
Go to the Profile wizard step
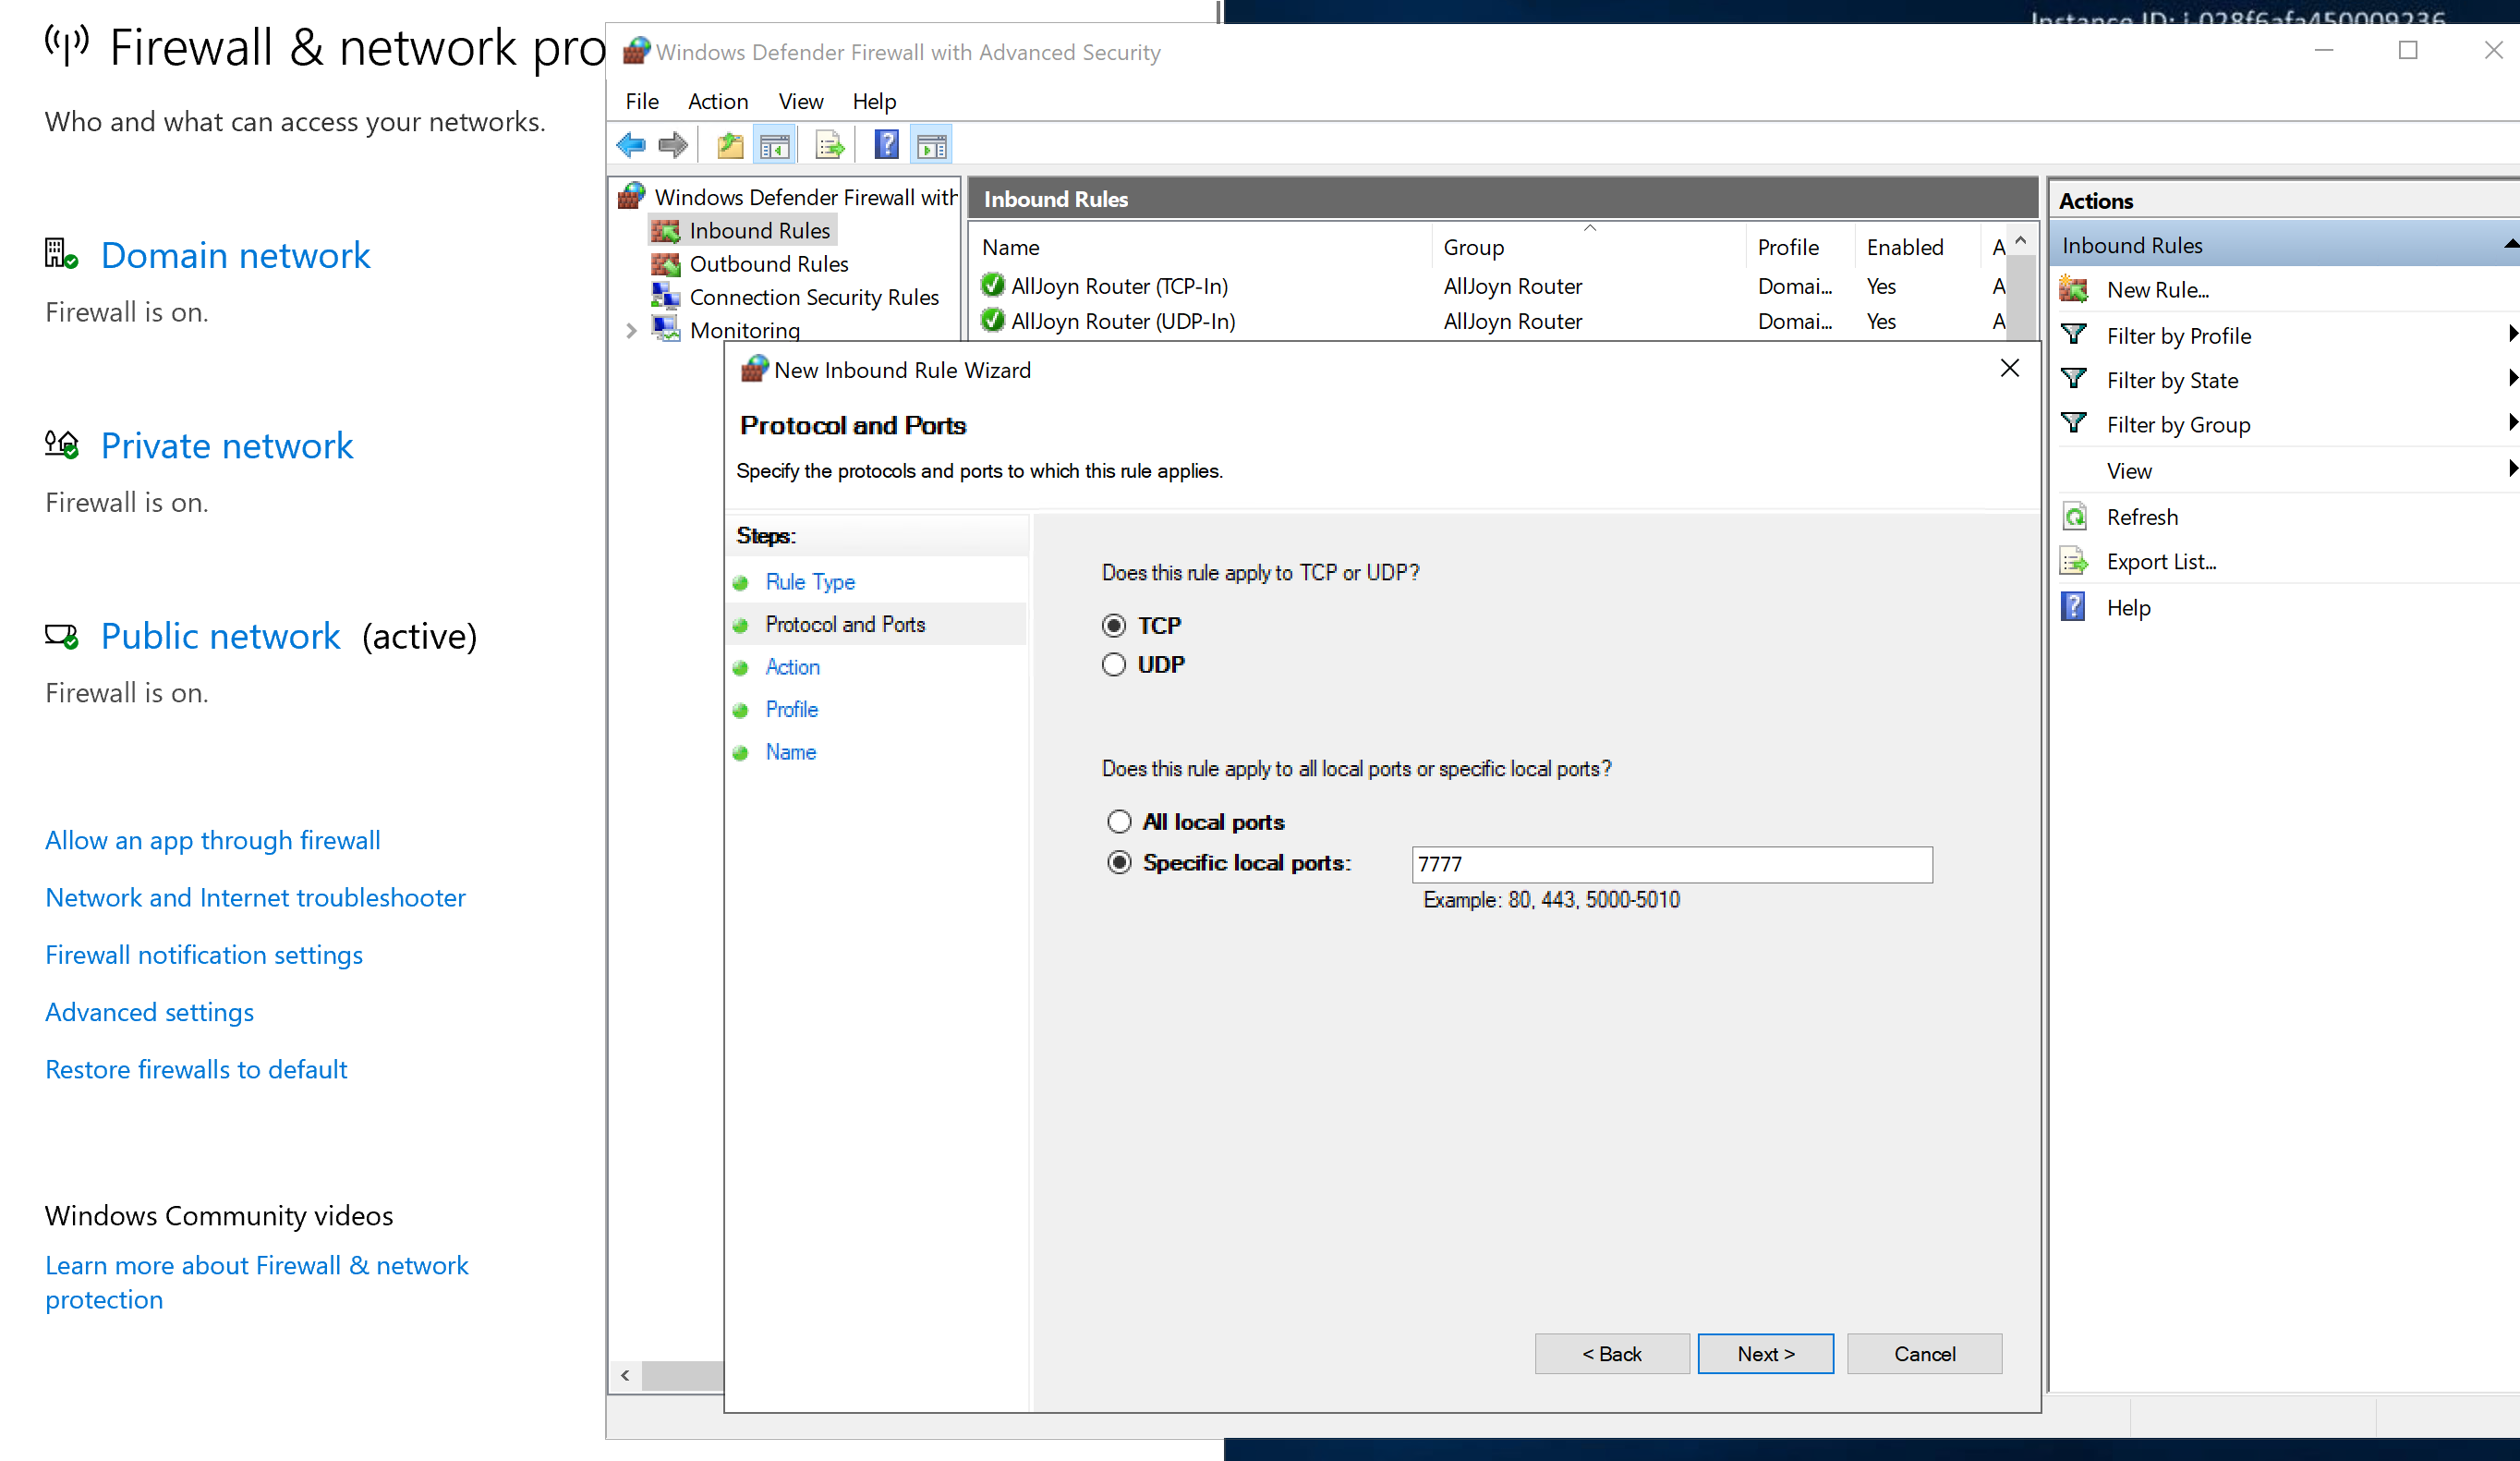click(x=791, y=711)
